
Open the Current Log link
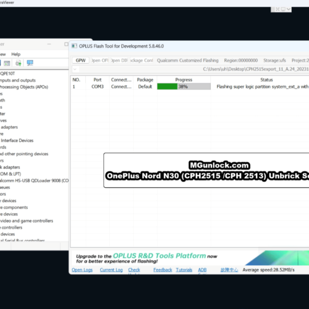(111, 270)
